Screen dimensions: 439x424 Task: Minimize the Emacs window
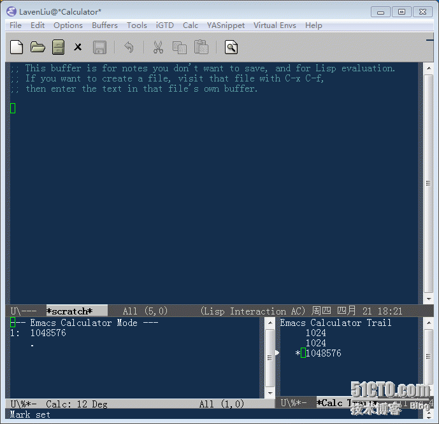coord(380,12)
